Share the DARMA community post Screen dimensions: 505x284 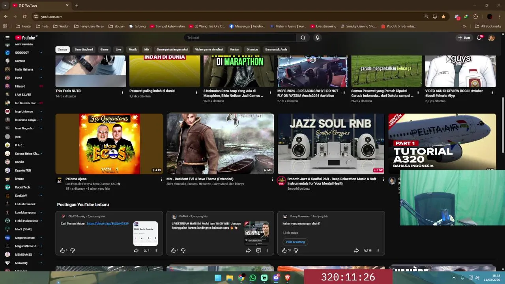coord(248,250)
